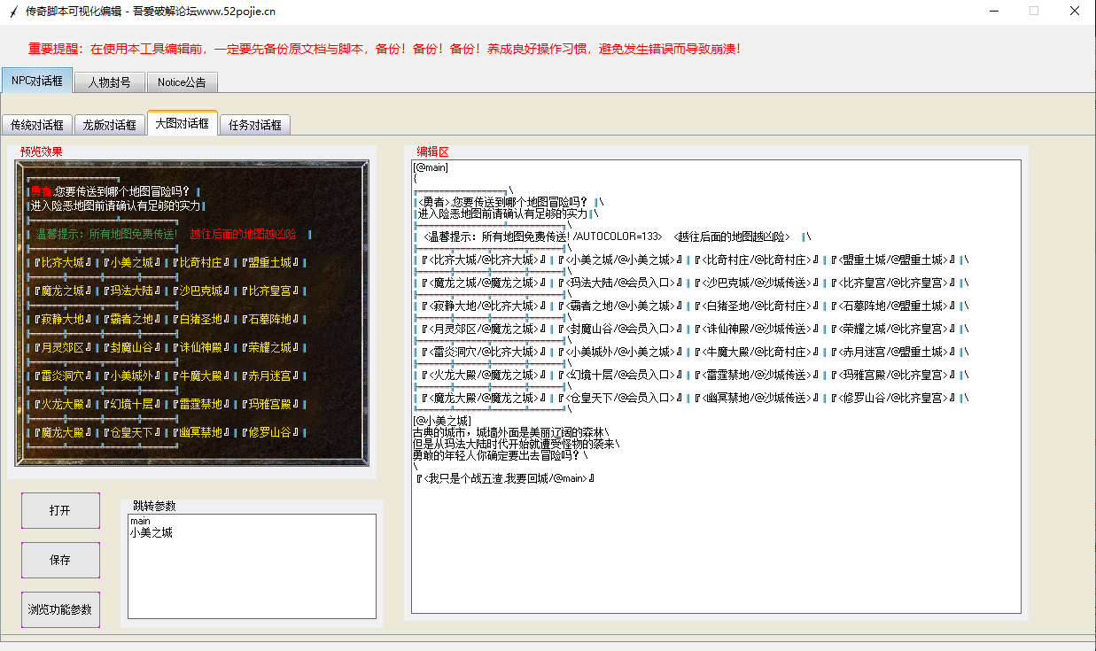
Task: Click 白猪圣地 link in preview
Action: 201,319
